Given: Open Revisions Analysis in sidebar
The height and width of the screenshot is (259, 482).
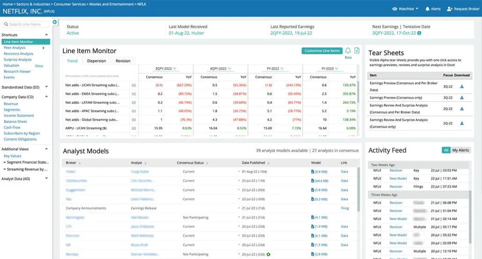Looking at the screenshot, I should [18, 54].
